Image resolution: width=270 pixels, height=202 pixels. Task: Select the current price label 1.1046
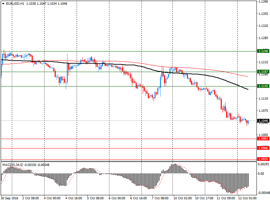(x=263, y=121)
